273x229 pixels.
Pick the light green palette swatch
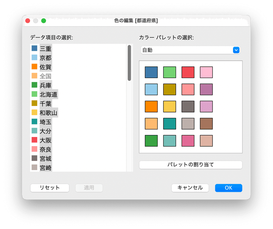[170, 72]
